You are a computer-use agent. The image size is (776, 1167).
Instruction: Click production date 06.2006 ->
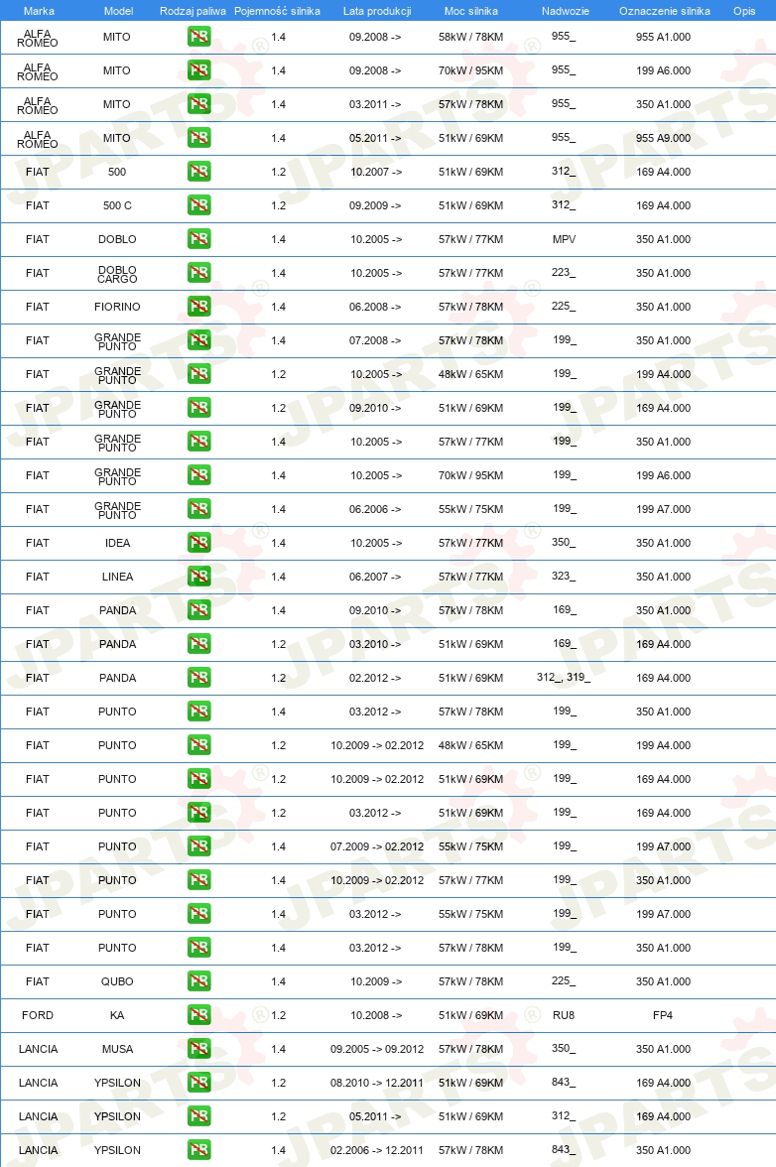pos(376,510)
